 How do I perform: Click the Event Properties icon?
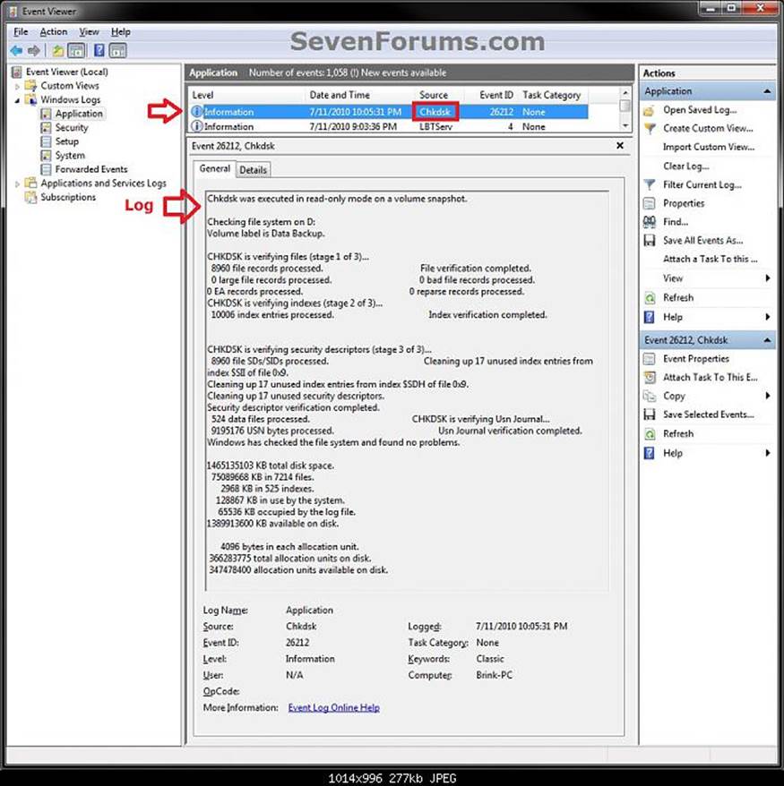pyautogui.click(x=650, y=359)
